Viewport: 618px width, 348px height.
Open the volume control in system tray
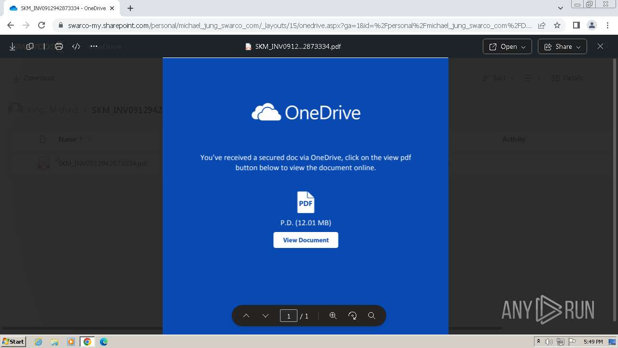pyautogui.click(x=549, y=342)
